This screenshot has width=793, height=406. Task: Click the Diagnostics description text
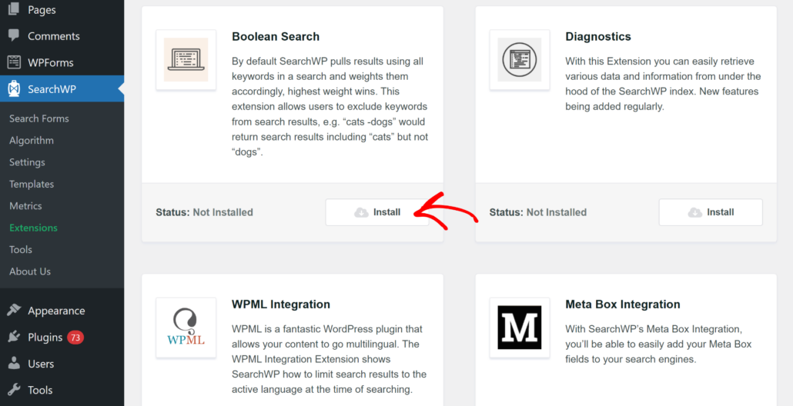pos(663,84)
